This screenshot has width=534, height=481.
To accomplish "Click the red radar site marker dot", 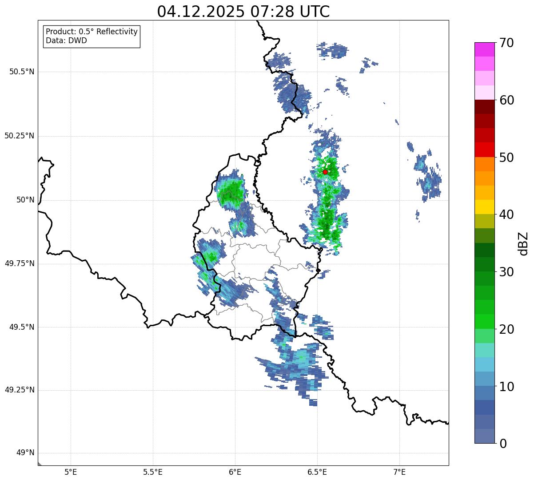I will [x=325, y=172].
